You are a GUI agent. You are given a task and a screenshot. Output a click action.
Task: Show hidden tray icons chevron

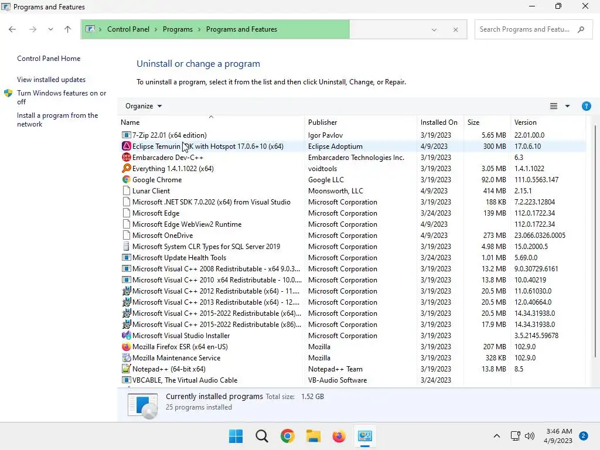coord(496,436)
